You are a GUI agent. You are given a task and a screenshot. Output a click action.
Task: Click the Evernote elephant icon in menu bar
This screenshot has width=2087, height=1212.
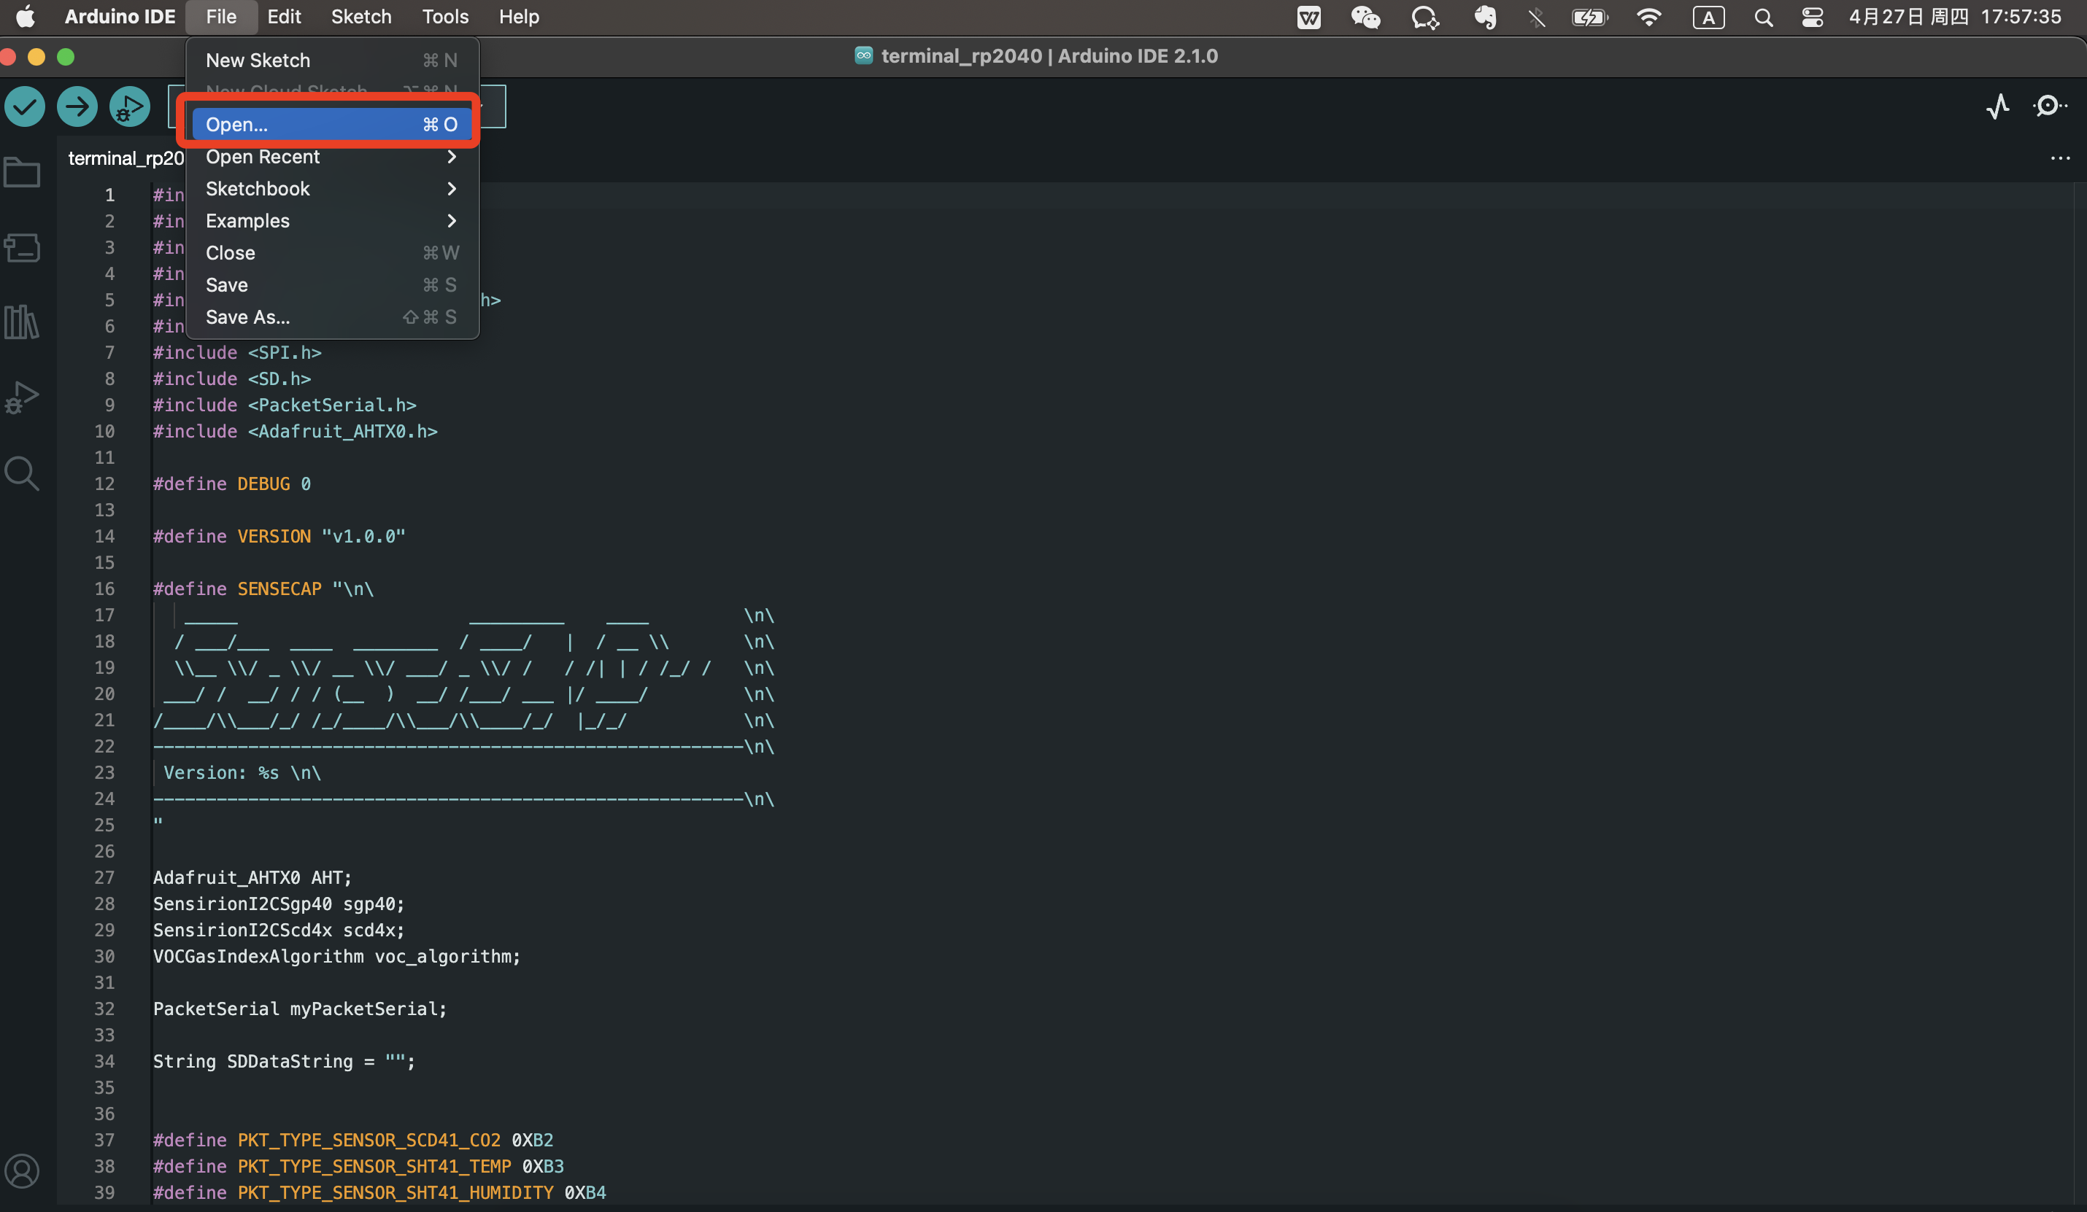click(1485, 18)
